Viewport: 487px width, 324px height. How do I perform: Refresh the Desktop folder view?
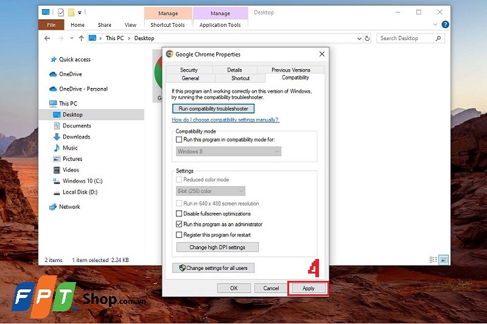[x=367, y=38]
